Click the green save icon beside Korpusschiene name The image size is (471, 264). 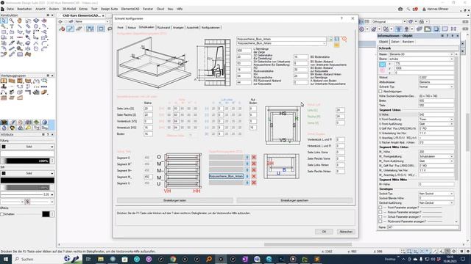[330, 39]
